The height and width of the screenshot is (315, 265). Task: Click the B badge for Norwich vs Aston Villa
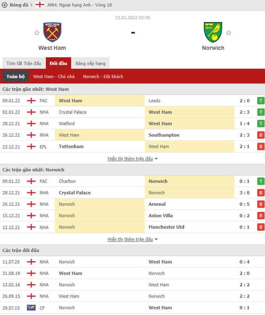point(261,216)
